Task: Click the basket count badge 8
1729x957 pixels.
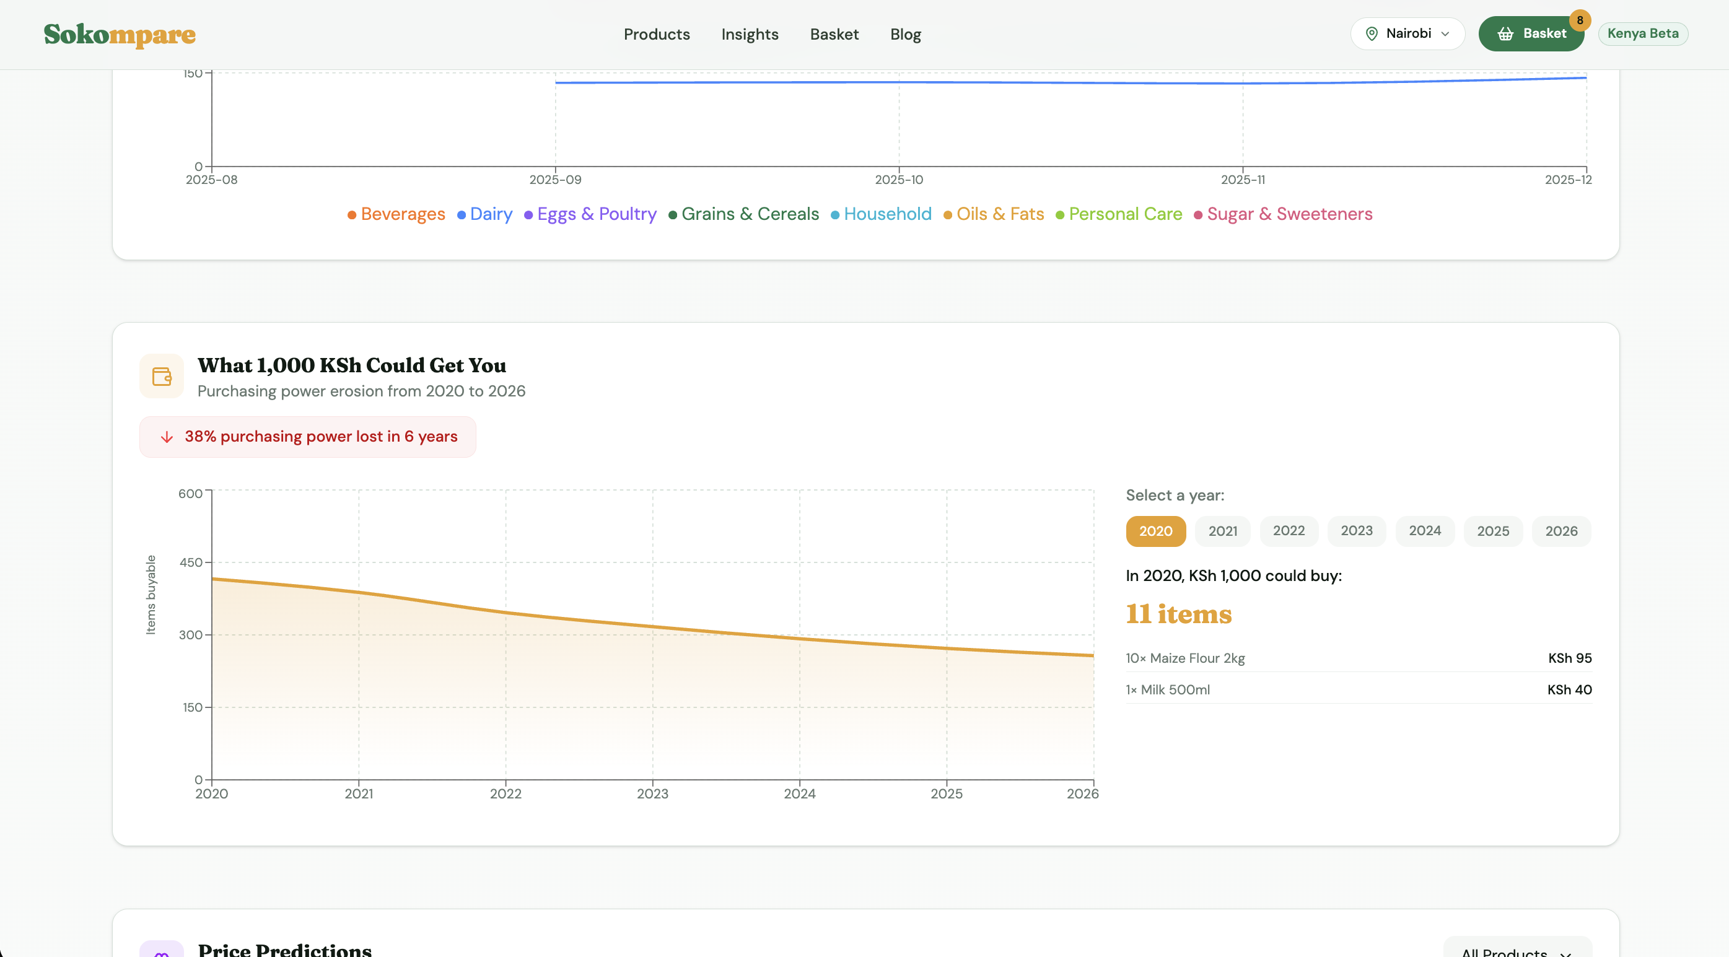Action: pyautogui.click(x=1580, y=20)
